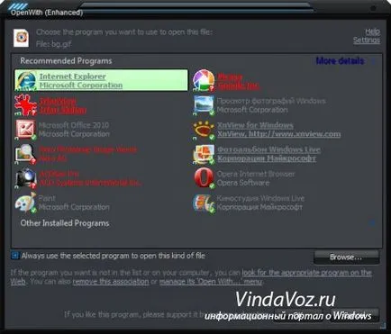Screen dimensions: 391x334
Task: Open the Settings link
Action: coord(367,40)
